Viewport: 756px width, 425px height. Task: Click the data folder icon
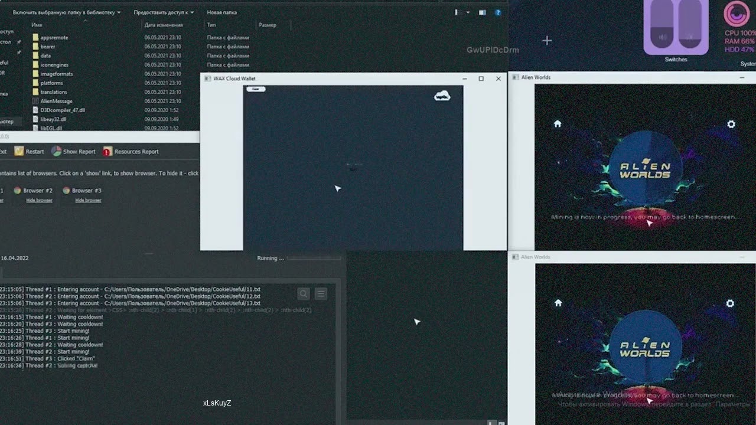35,55
